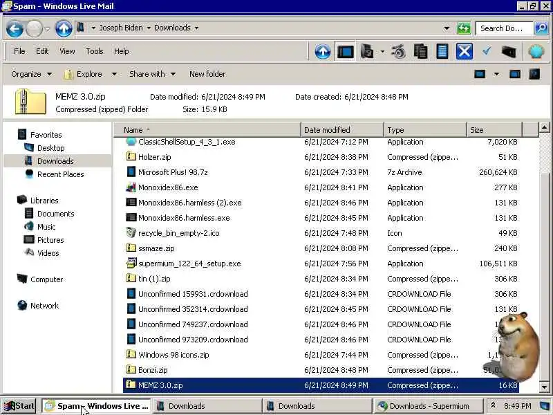Click the recycle_bin_empty-2.ico recycle bin icon
This screenshot has height=415, width=553.
[131, 233]
